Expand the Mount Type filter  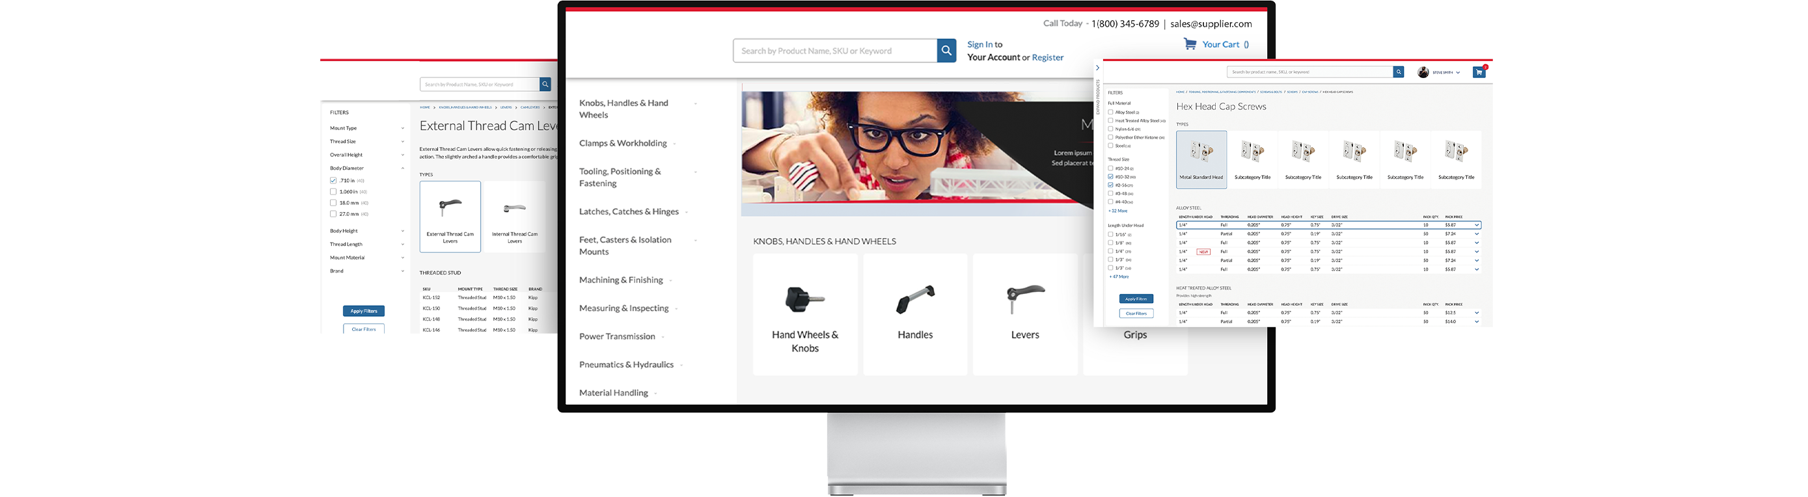coord(367,128)
